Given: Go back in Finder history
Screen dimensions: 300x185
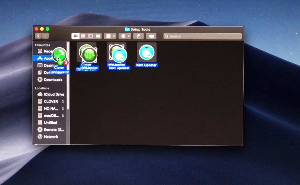Looking at the screenshot, I should tap(38, 36).
